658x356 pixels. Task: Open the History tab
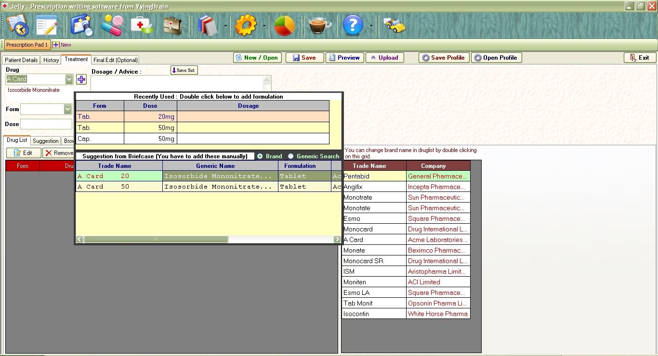pos(51,60)
